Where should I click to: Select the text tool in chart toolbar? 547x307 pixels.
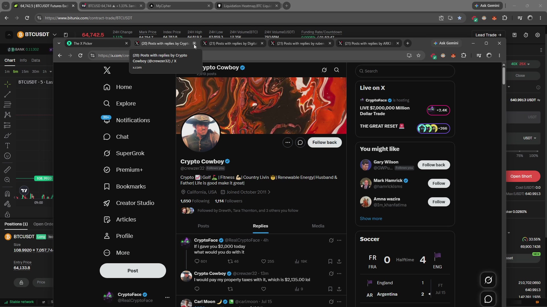pyautogui.click(x=7, y=146)
